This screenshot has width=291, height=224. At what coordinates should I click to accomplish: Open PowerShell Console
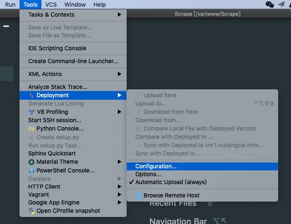coord(73,170)
